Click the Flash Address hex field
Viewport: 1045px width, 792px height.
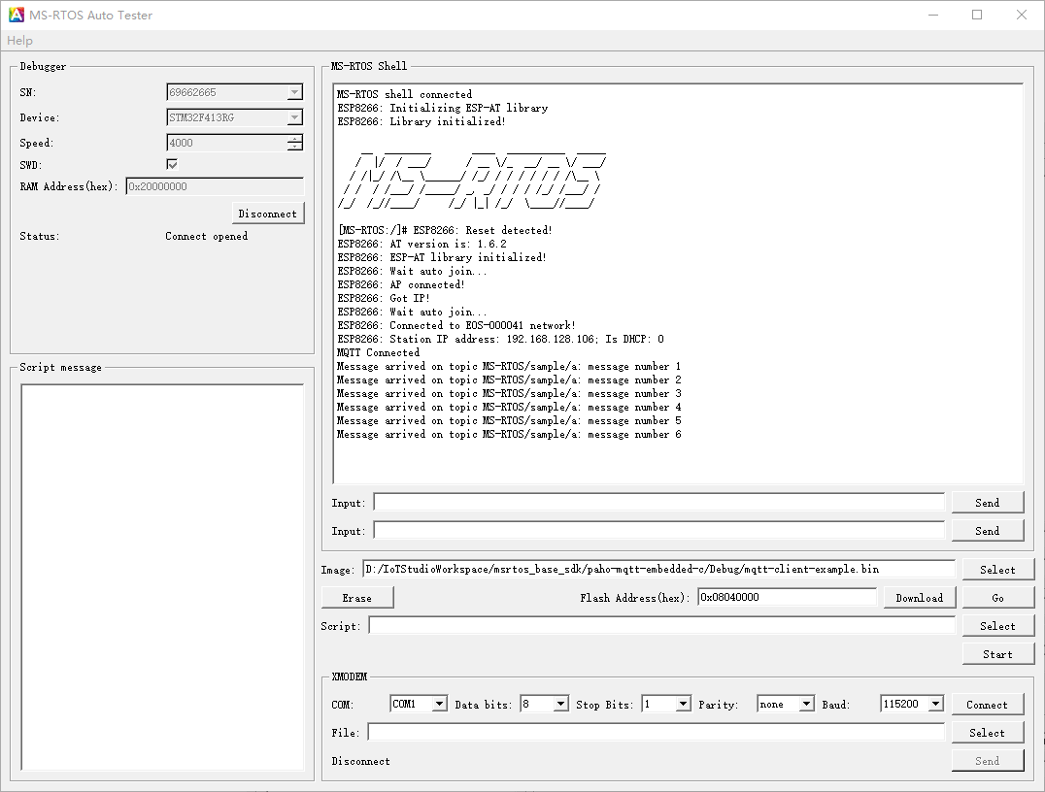tap(786, 598)
